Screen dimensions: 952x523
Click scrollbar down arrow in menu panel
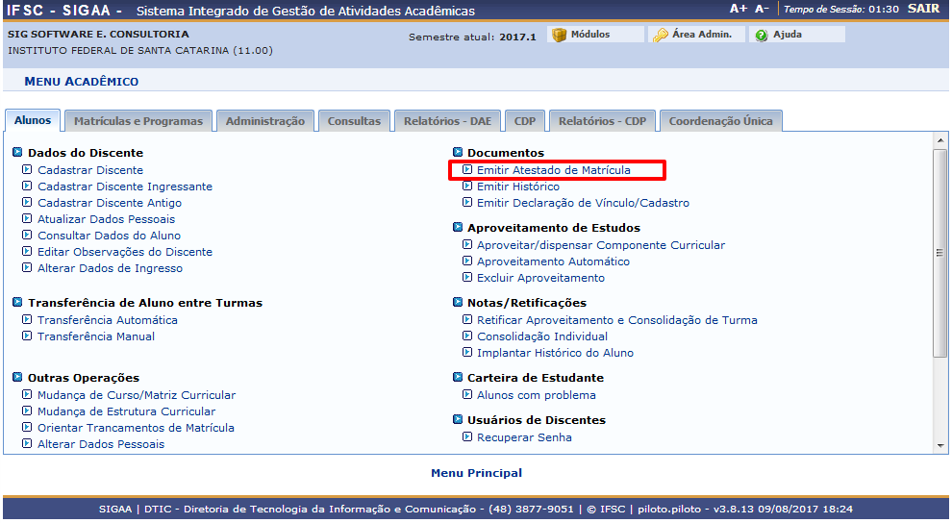(x=940, y=445)
